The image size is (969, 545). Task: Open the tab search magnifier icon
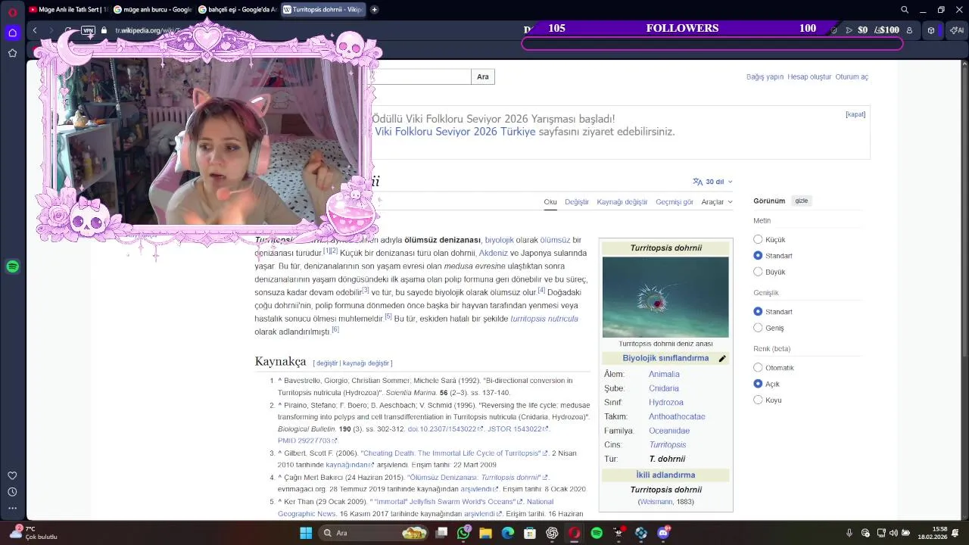point(905,10)
